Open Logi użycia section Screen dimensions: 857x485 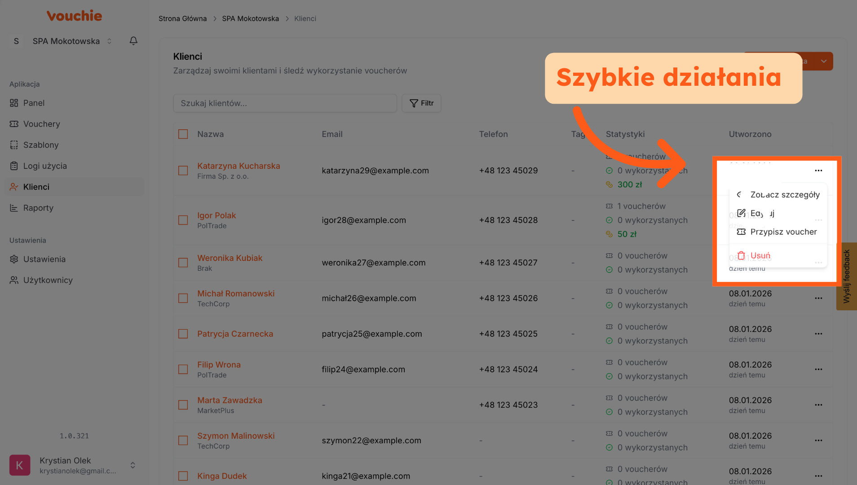[45, 166]
